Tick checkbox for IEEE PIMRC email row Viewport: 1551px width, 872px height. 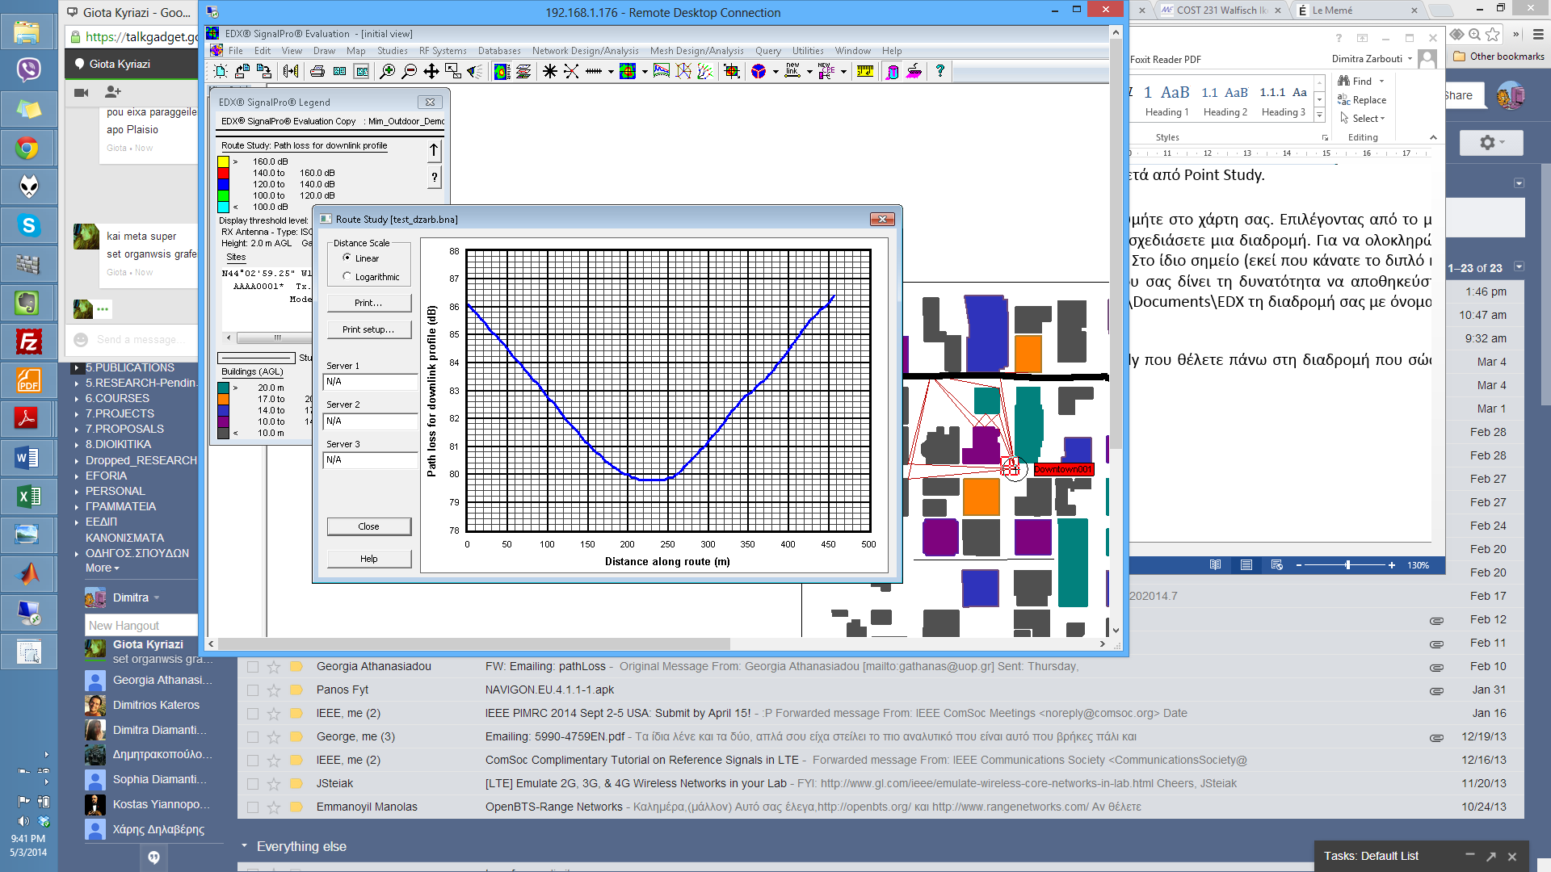point(253,714)
